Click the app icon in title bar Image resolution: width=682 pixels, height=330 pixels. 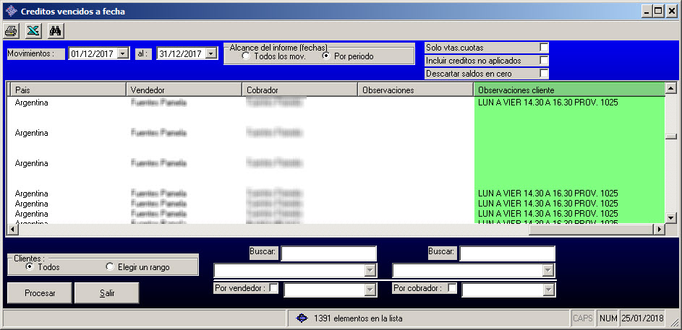pyautogui.click(x=10, y=11)
